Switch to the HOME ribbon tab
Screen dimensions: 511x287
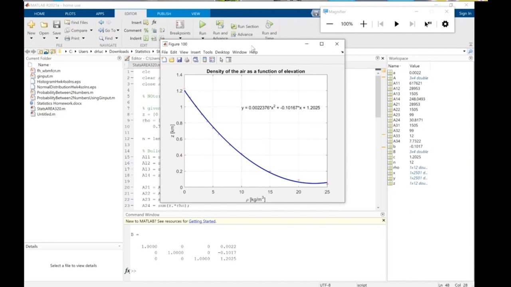click(x=39, y=14)
